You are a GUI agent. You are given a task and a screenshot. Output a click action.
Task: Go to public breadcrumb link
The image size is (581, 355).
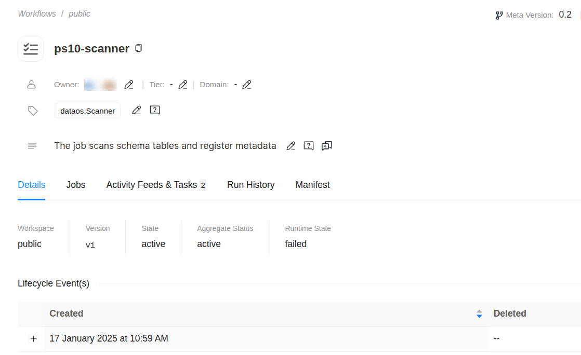pyautogui.click(x=80, y=14)
